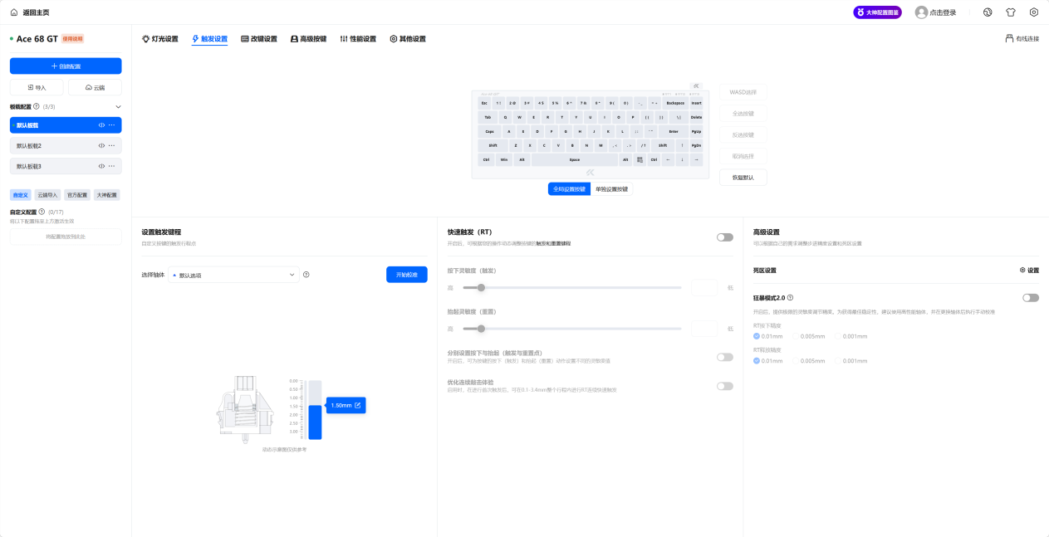
Task: Click the 开始校准 button
Action: pos(406,275)
